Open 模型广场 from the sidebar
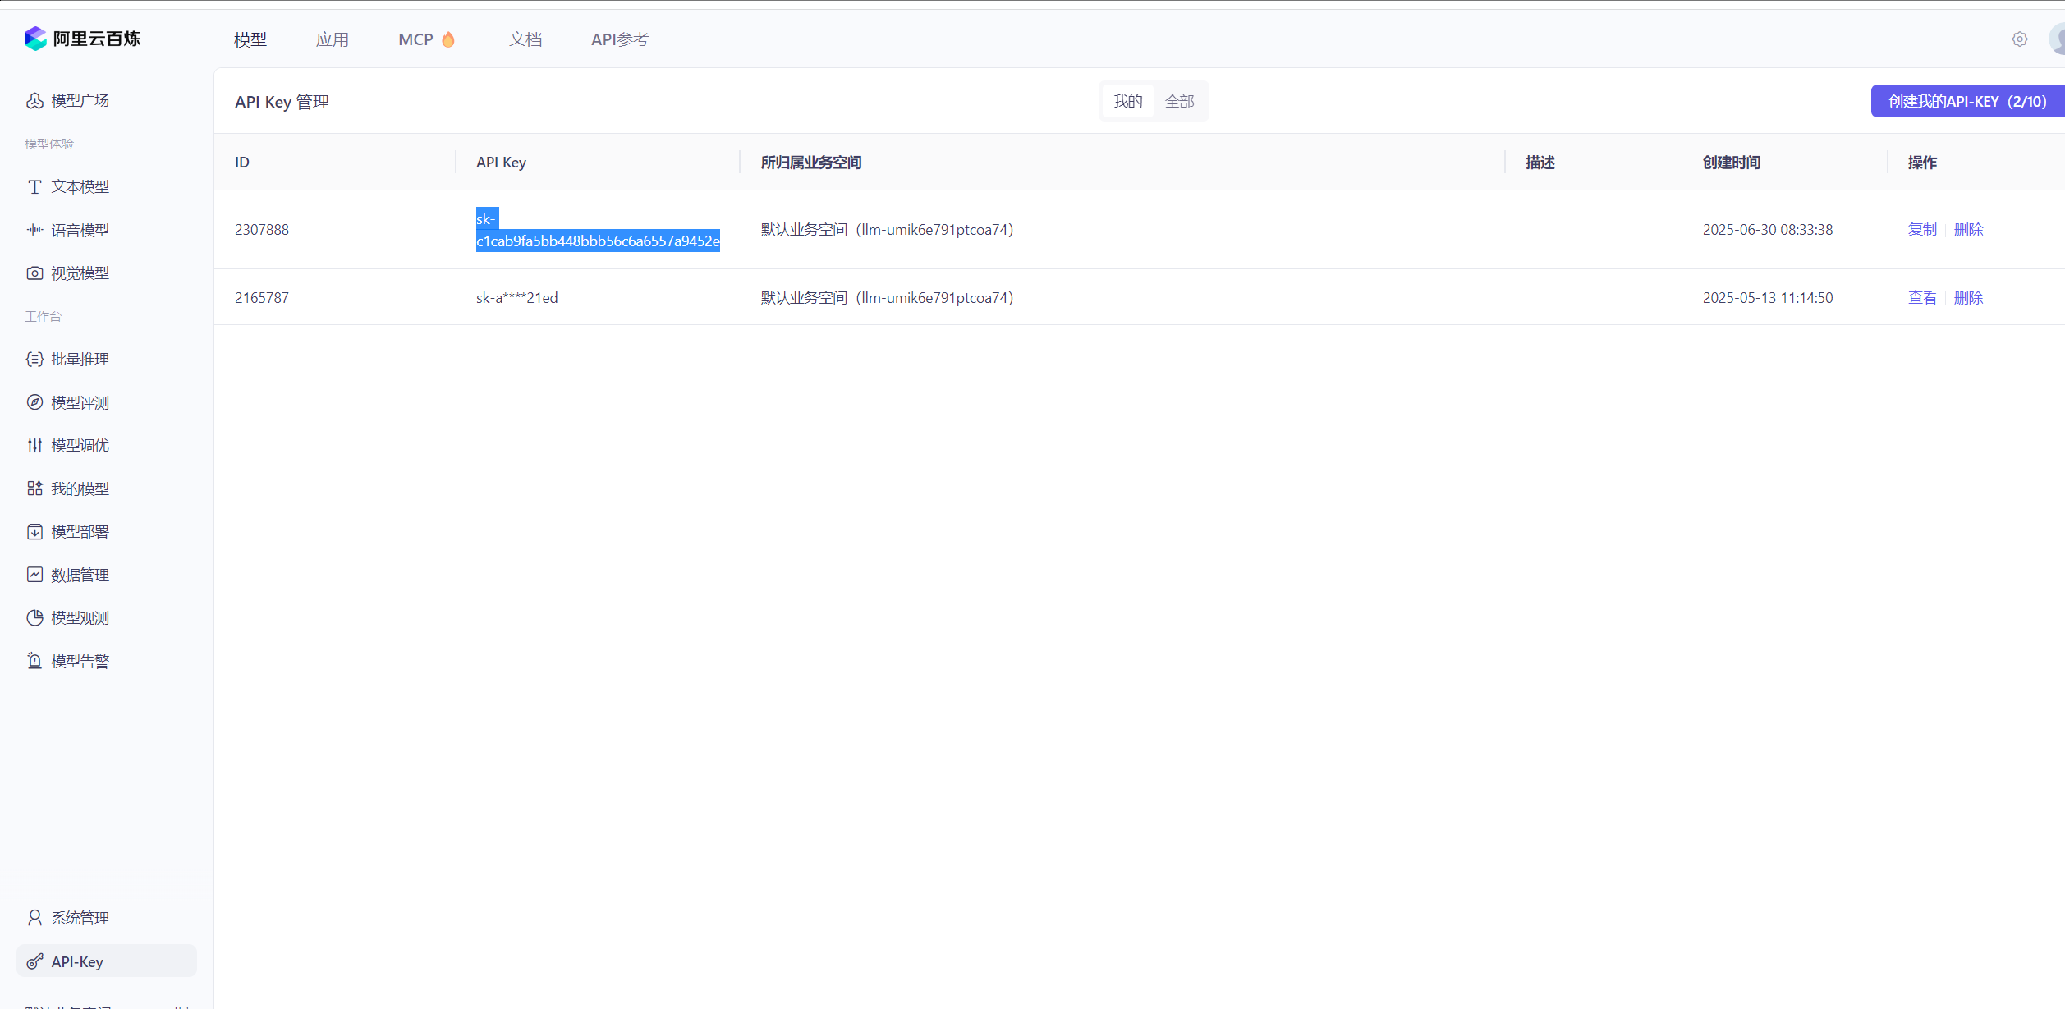Viewport: 2065px width, 1009px height. click(80, 100)
